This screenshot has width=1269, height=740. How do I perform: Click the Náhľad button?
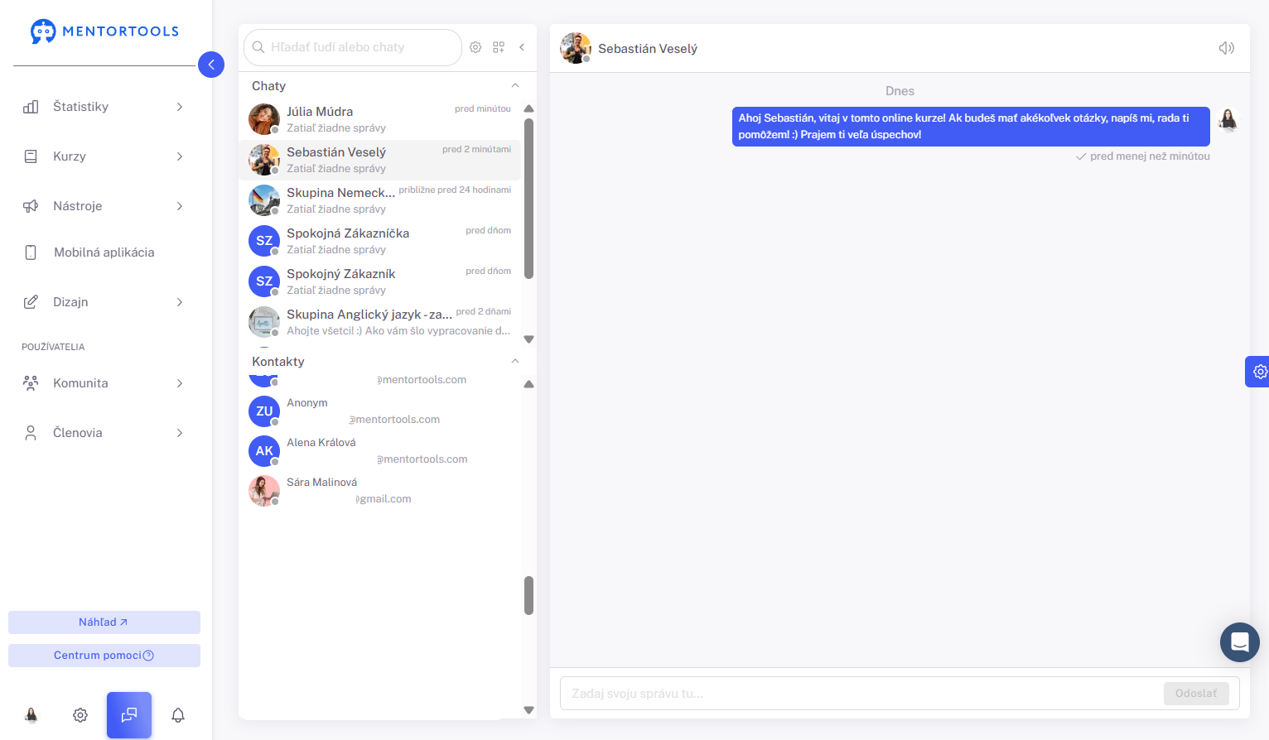104,622
